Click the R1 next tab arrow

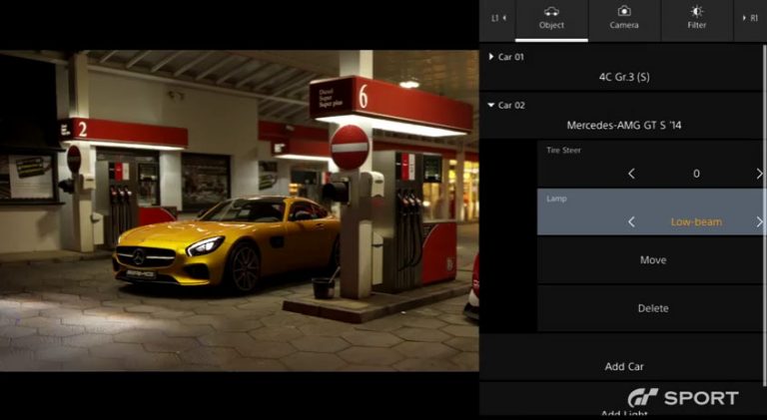pyautogui.click(x=751, y=18)
